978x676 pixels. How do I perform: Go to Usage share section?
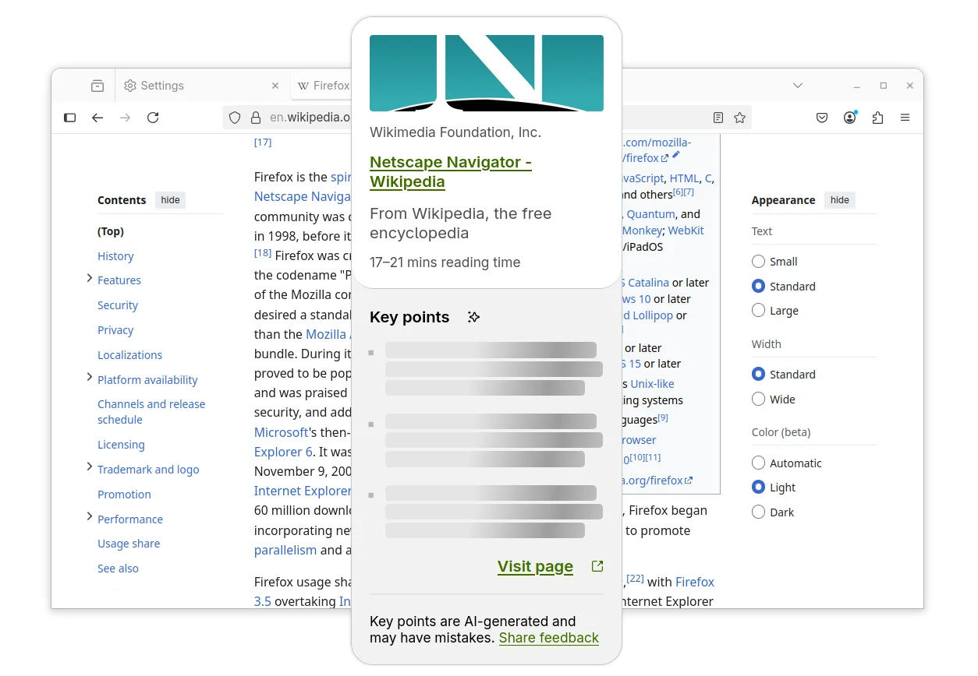(129, 544)
